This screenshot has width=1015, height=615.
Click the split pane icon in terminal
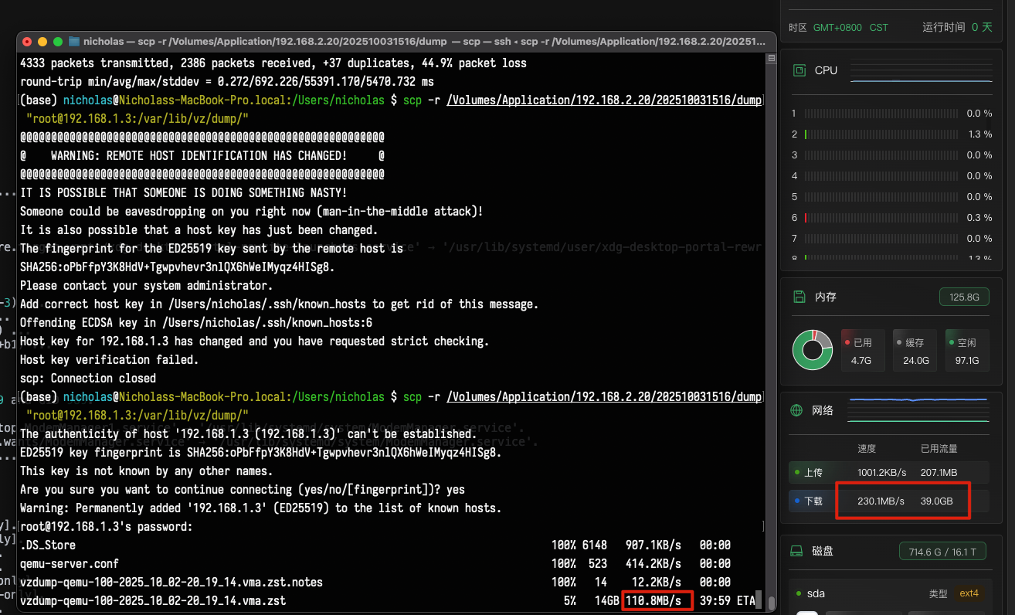[770, 59]
